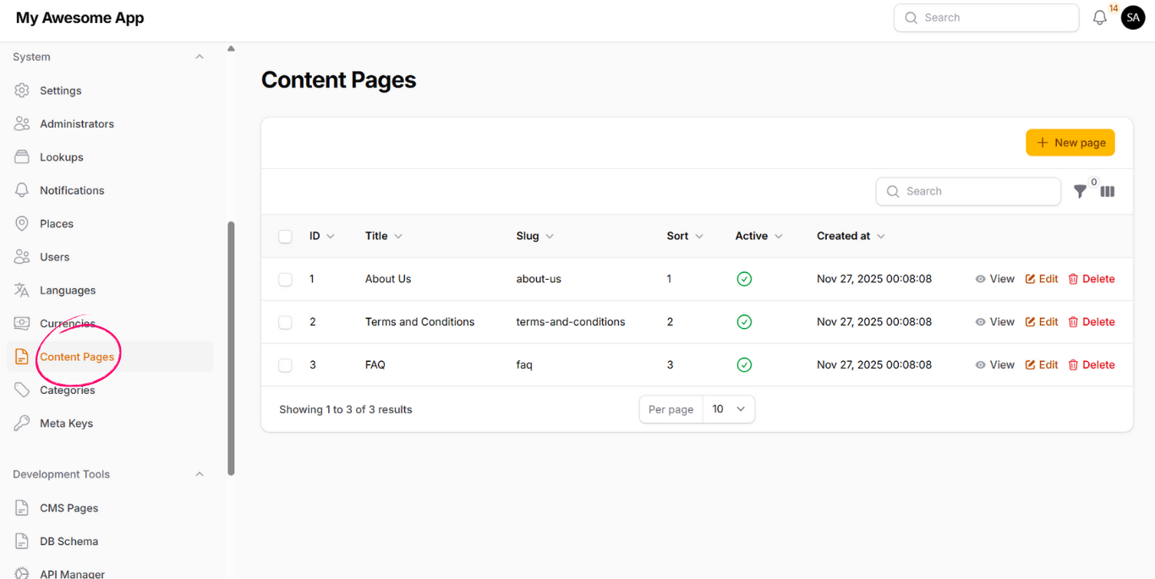The image size is (1155, 579).
Task: Open the filter funnel icon above the table
Action: coord(1080,191)
